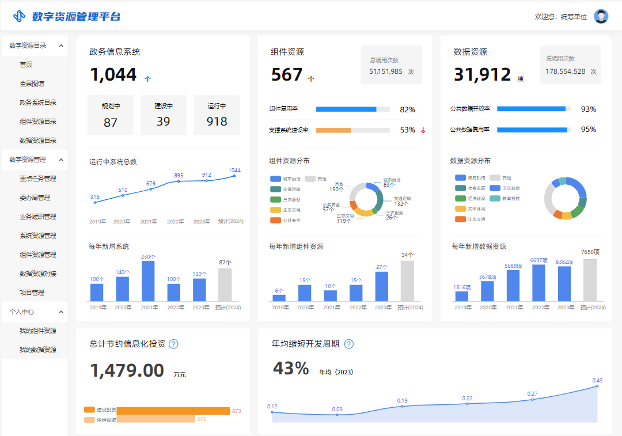
Task: Click the 0.09 point on the area chart
Action: click(337, 415)
